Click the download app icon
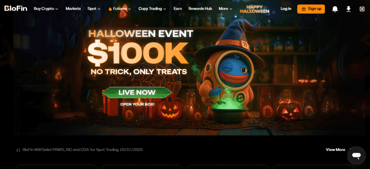This screenshot has width=370, height=169. (x=348, y=9)
